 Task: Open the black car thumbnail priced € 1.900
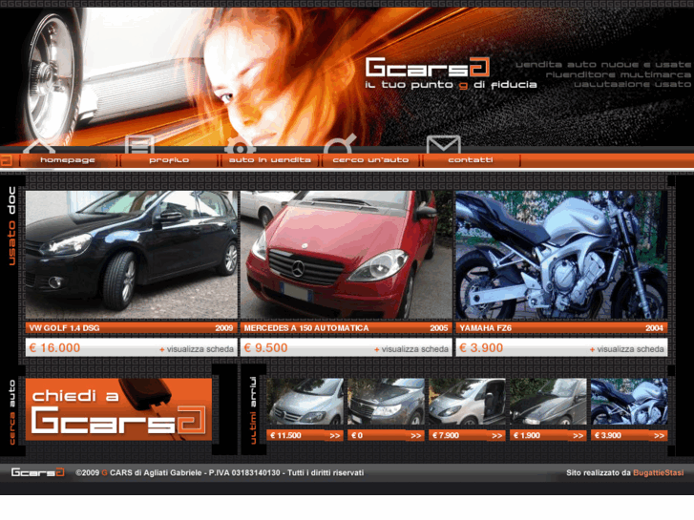coord(548,402)
